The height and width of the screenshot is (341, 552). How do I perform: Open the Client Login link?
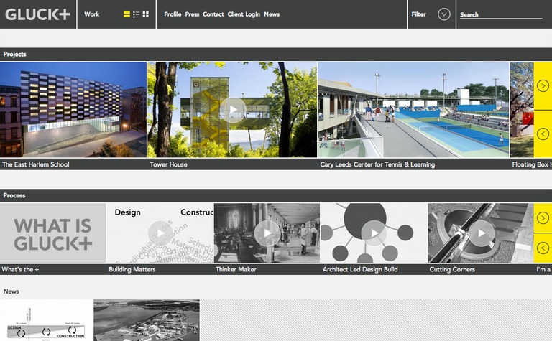point(244,14)
